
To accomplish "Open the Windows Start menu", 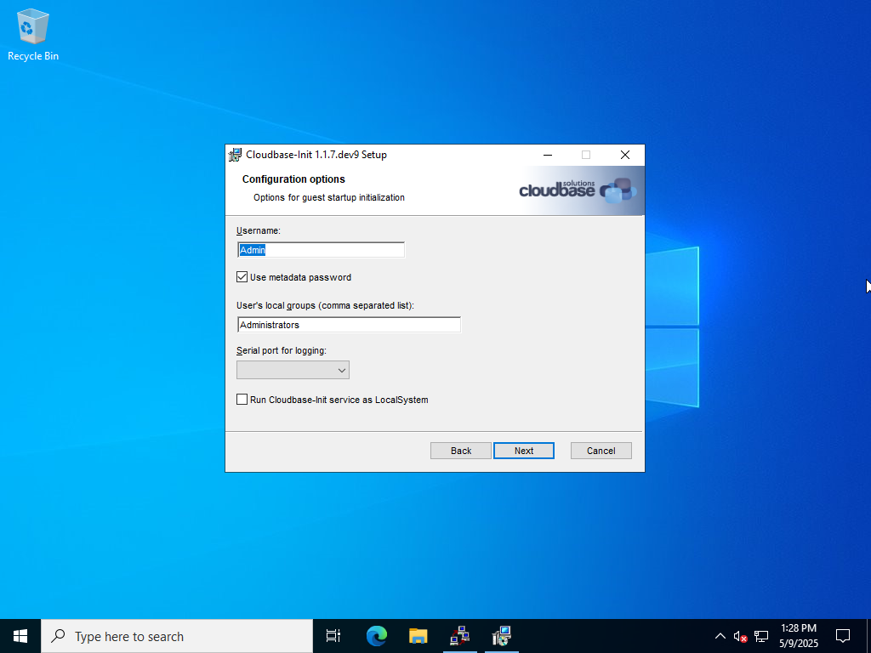I will pyautogui.click(x=20, y=636).
